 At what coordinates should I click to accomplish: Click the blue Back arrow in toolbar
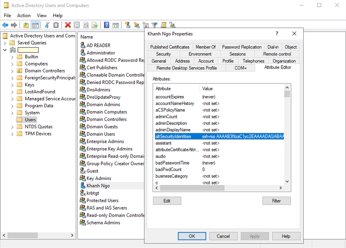[x=5, y=25]
